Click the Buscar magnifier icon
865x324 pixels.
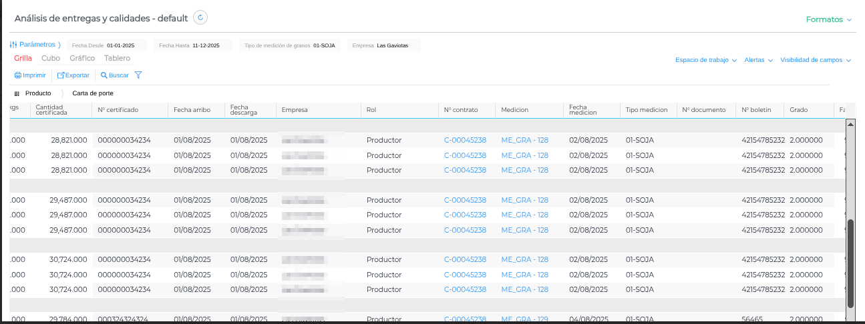[104, 75]
